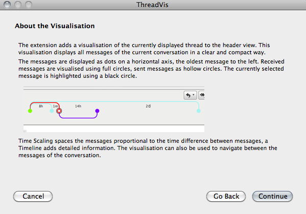This screenshot has width=306, height=214.
Task: Click the reply-all double arrow icon
Action: pyautogui.click(x=202, y=95)
